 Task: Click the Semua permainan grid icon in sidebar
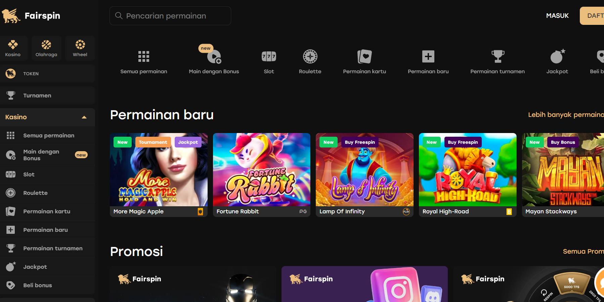11,135
